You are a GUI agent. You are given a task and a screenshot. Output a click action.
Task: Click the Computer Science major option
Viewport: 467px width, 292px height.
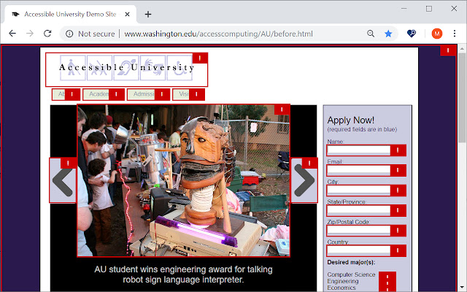[351, 274]
